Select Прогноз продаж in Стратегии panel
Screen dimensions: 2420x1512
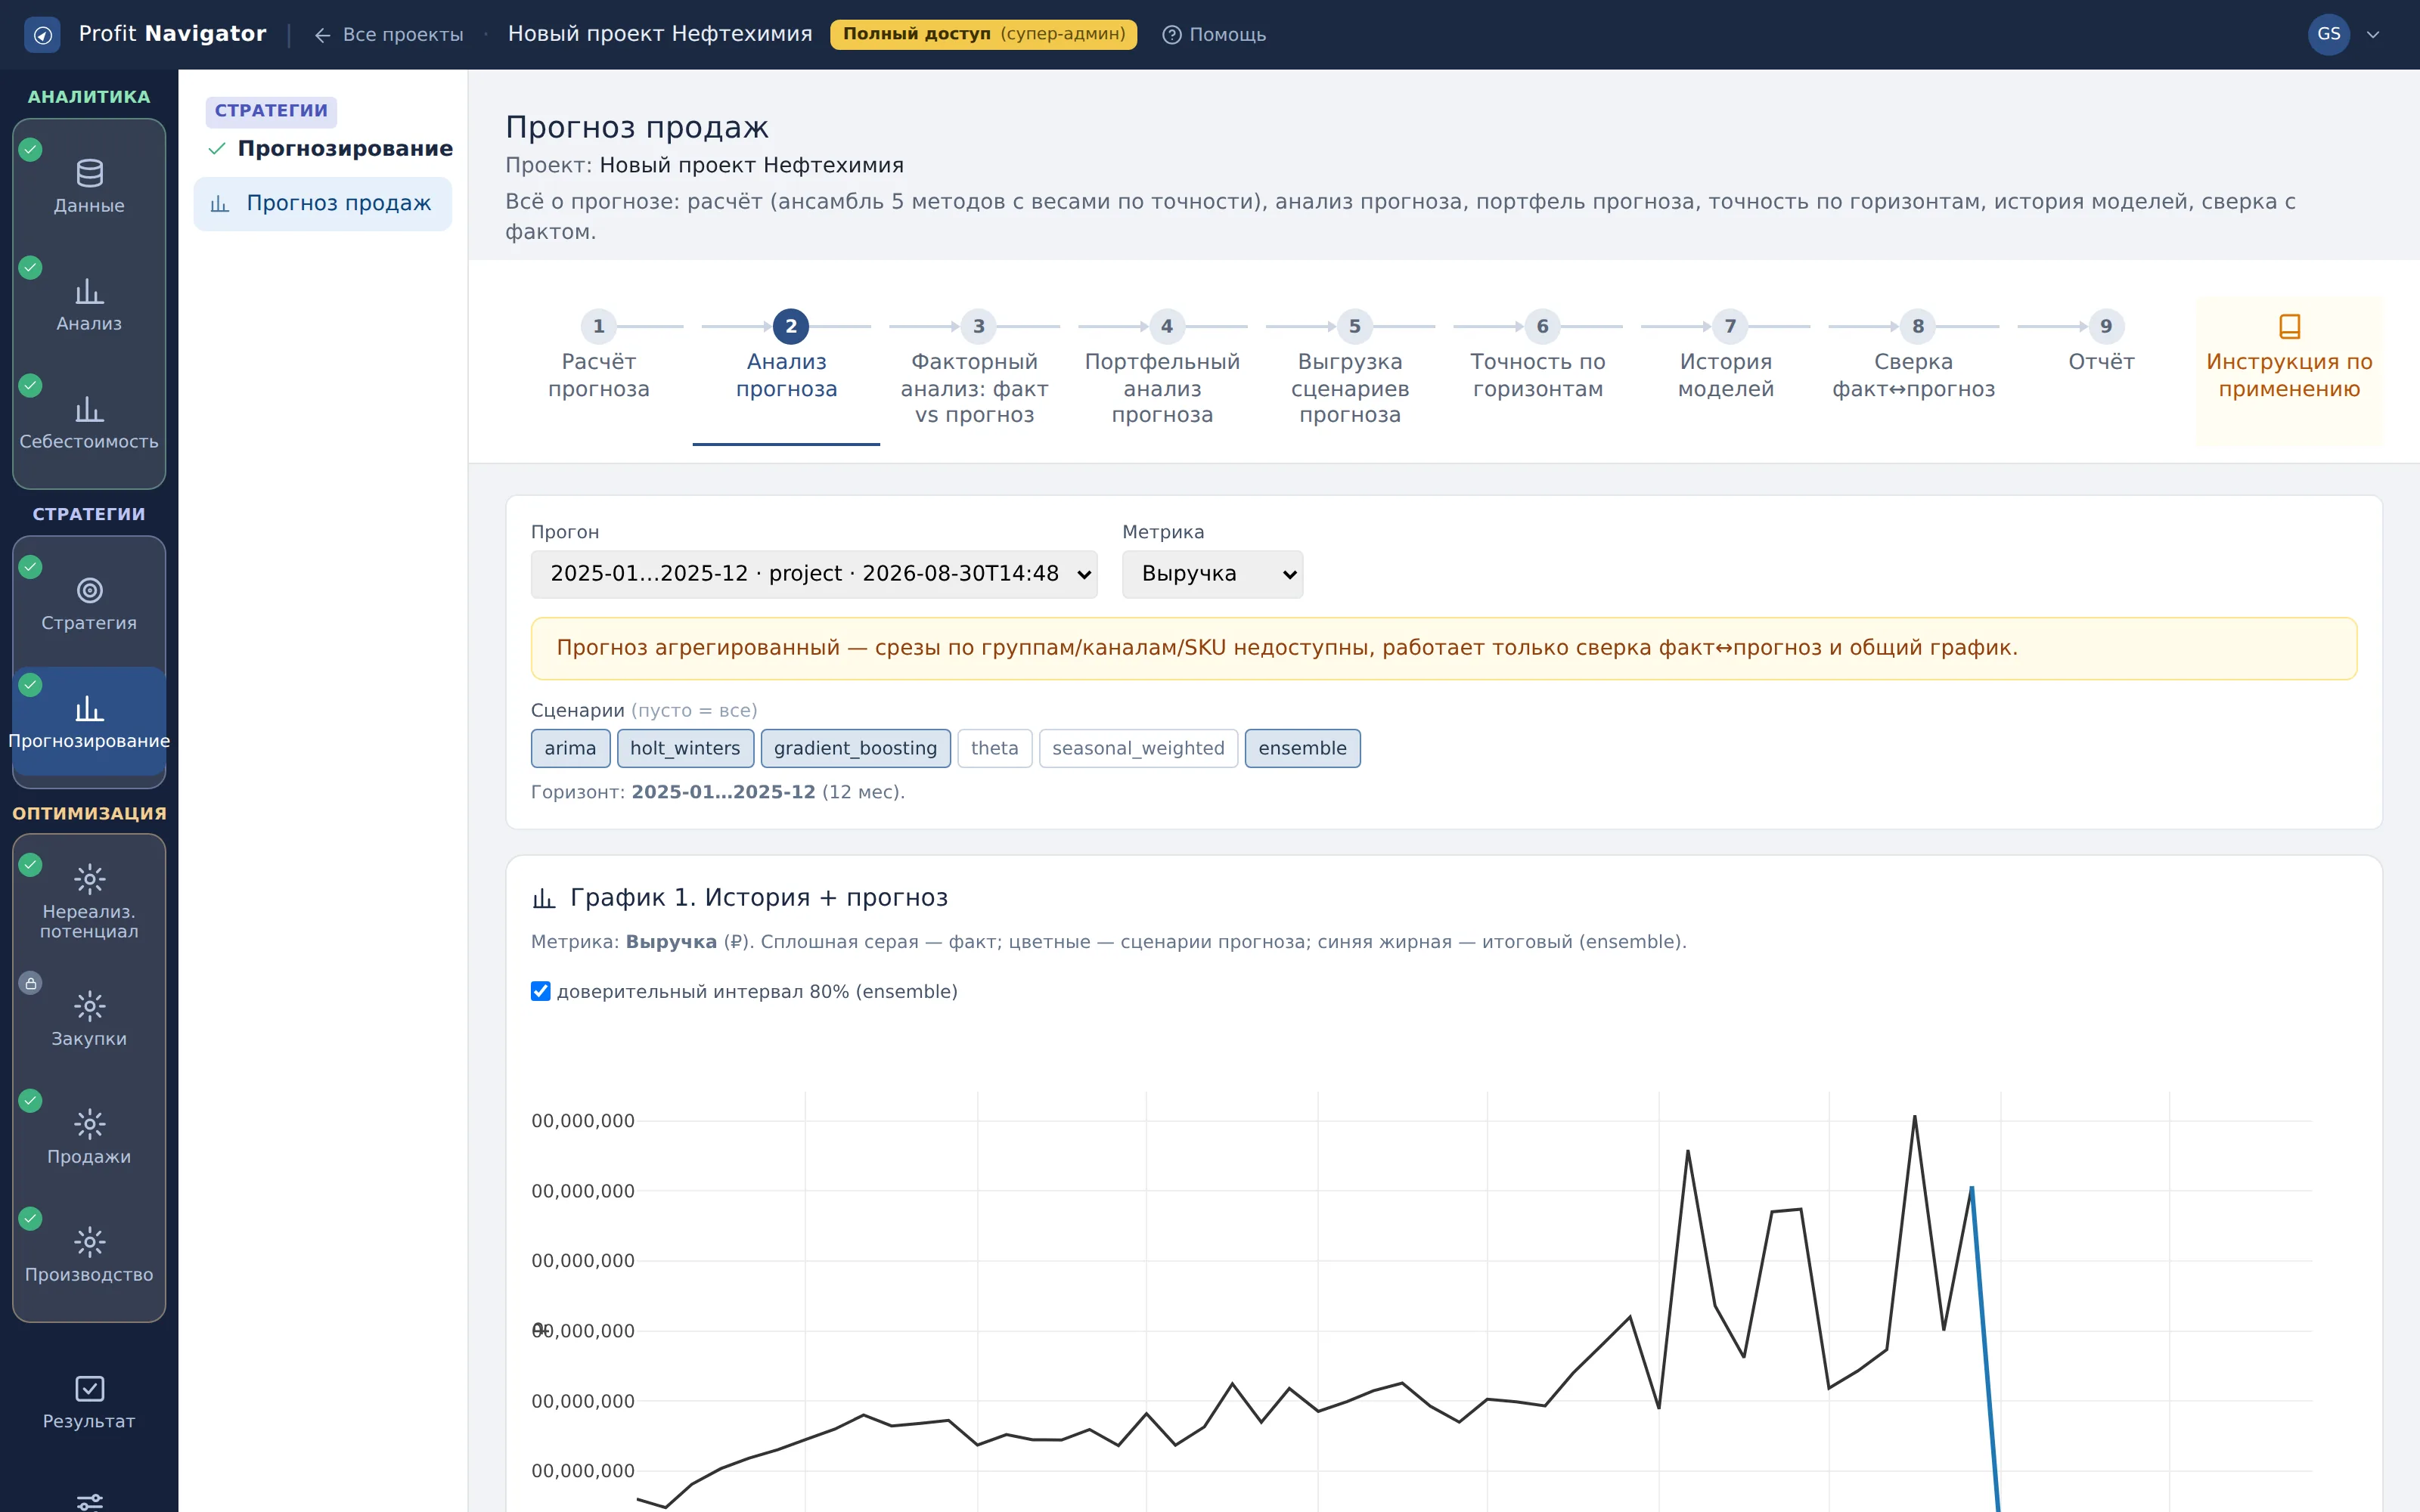(322, 204)
